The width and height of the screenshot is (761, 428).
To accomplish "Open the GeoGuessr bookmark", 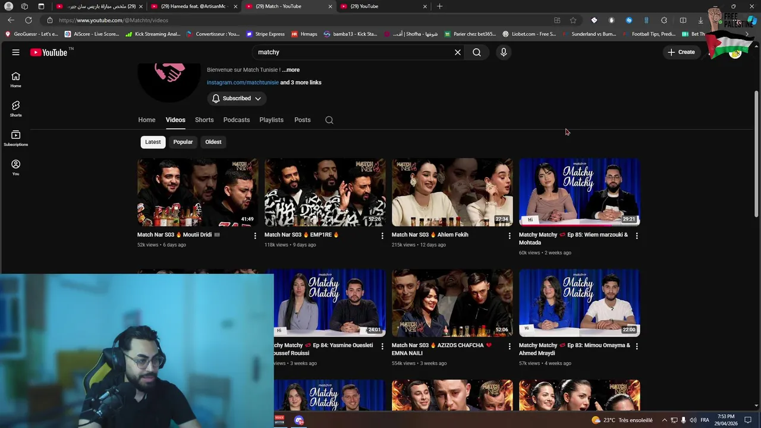I will (32, 34).
